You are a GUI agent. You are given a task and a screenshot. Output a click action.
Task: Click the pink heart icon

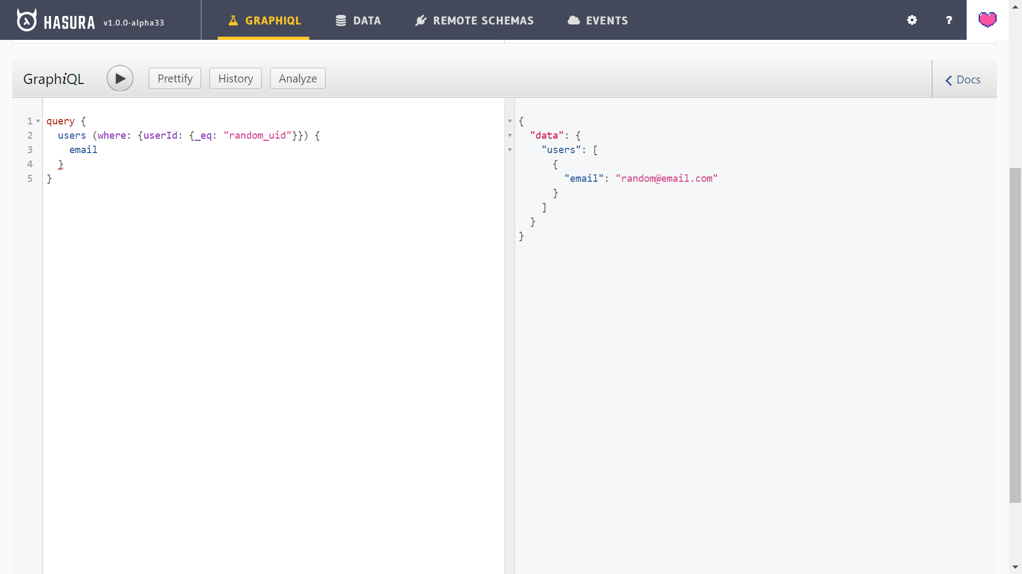click(x=987, y=20)
